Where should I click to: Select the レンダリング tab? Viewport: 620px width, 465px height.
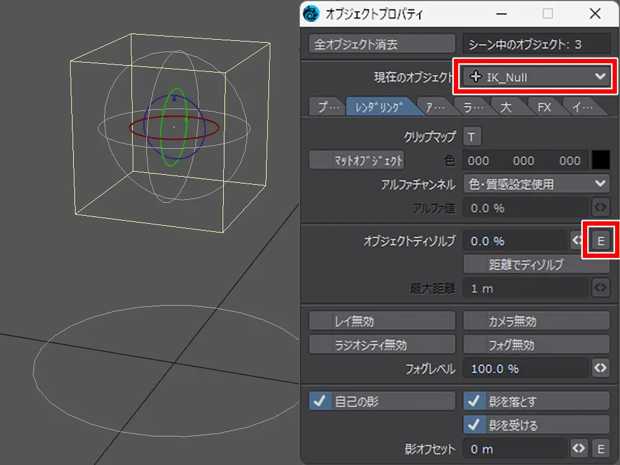click(379, 107)
